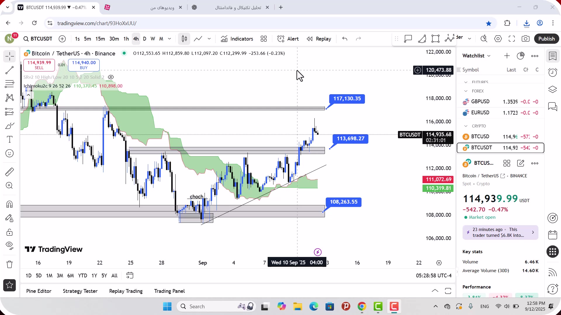The image size is (561, 315).
Task: Activate the zoom in tool
Action: (x=9, y=185)
